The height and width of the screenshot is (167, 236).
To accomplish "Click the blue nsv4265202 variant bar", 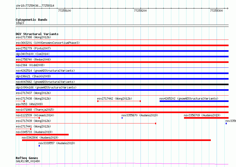I will coord(194,101).
